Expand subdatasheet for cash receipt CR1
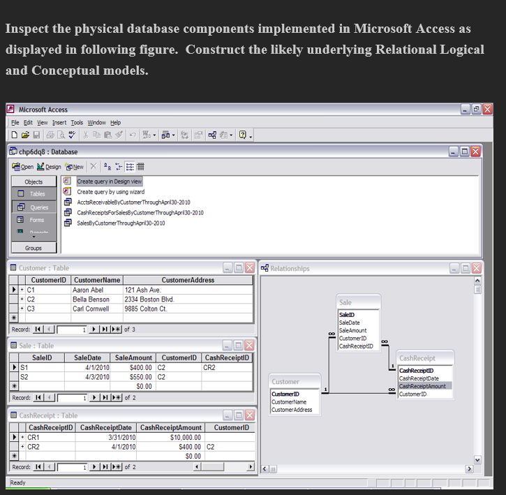The height and width of the screenshot is (495, 506). click(x=22, y=437)
